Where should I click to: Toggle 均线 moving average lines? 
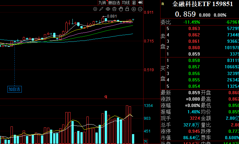126,3
